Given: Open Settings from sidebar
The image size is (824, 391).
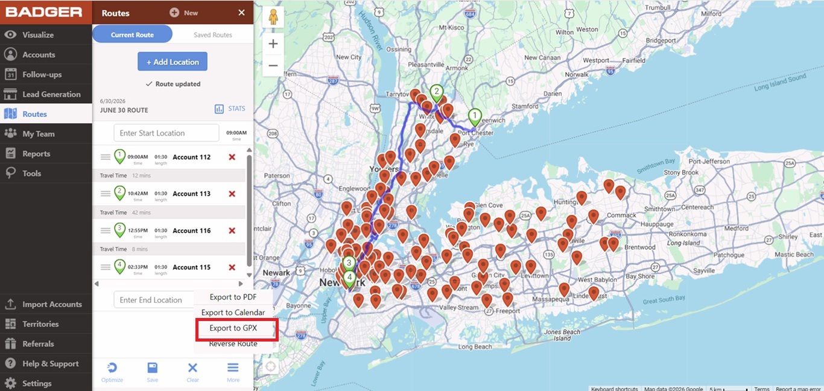Looking at the screenshot, I should tap(46, 383).
